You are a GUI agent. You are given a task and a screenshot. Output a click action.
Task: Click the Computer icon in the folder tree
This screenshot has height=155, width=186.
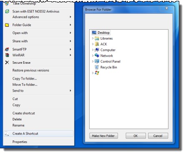tap(97, 50)
